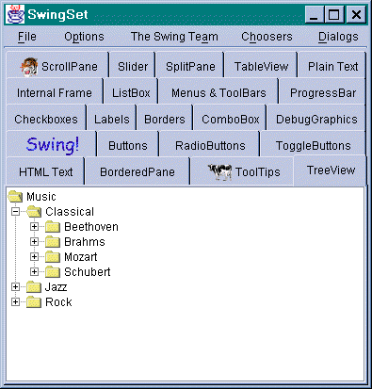This screenshot has width=372, height=389.
Task: Switch to the Checkboxes tab
Action: pyautogui.click(x=46, y=119)
